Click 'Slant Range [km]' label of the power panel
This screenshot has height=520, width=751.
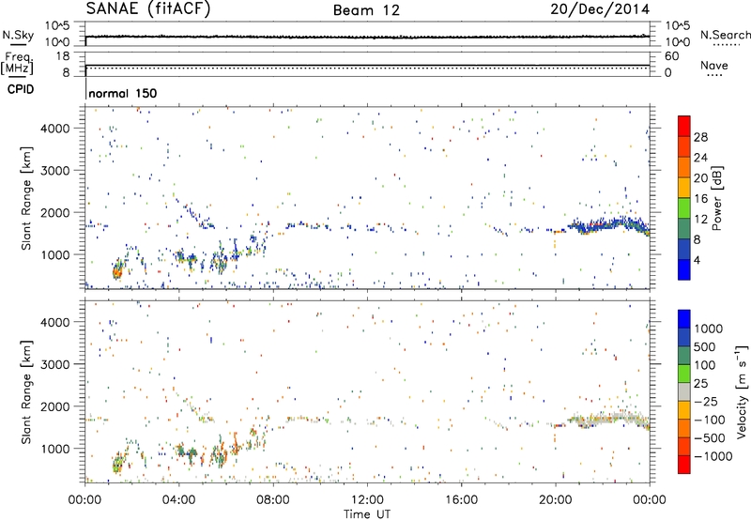[26, 198]
